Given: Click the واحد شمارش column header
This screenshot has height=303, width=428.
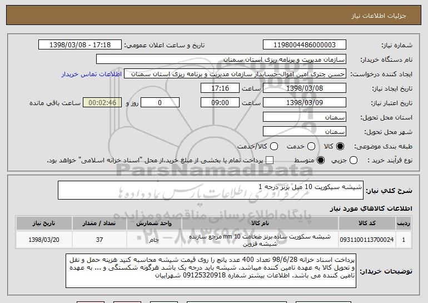Looking at the screenshot, I should click(x=154, y=223).
